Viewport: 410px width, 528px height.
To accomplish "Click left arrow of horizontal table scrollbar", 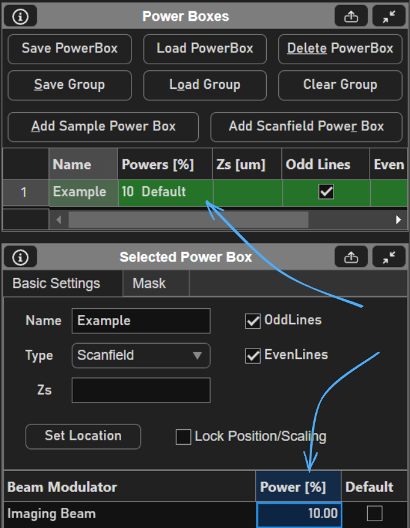I will 59,219.
